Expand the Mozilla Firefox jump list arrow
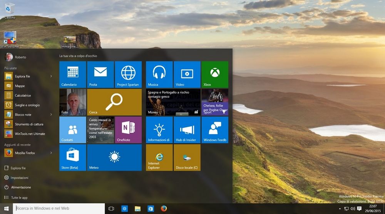The image size is (385, 214). (51, 153)
